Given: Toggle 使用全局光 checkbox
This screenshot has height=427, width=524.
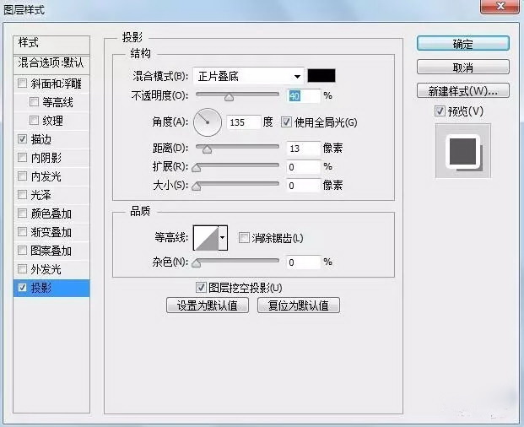Looking at the screenshot, I should (x=286, y=122).
